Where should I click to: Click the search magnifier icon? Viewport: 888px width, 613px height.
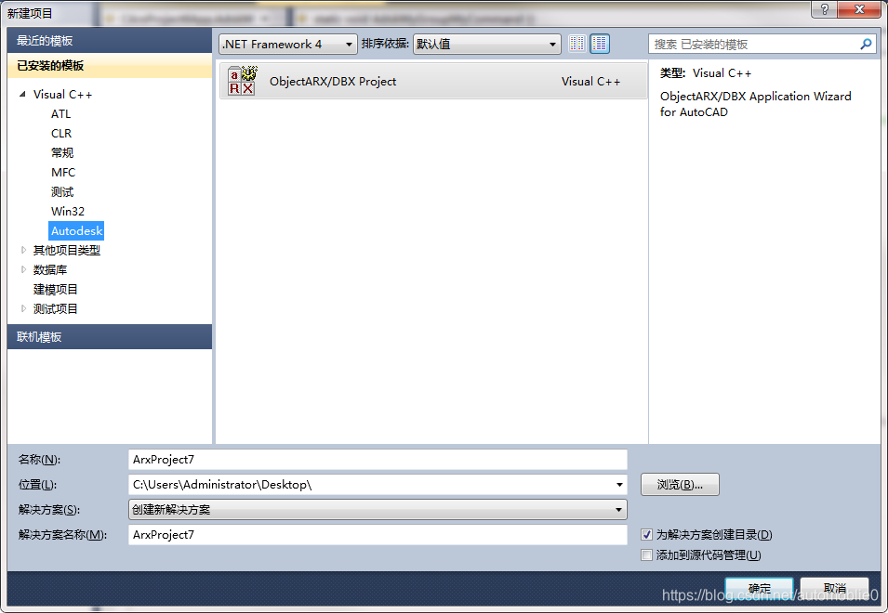point(866,44)
